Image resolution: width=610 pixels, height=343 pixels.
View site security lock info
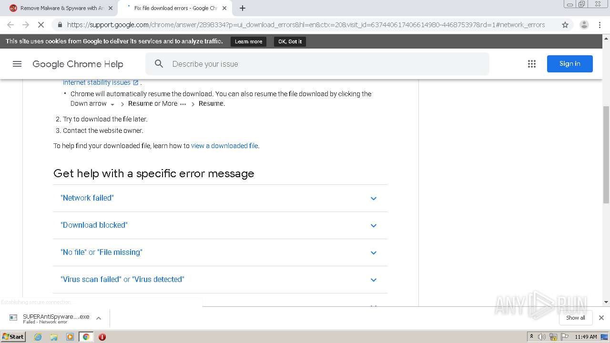(60, 25)
